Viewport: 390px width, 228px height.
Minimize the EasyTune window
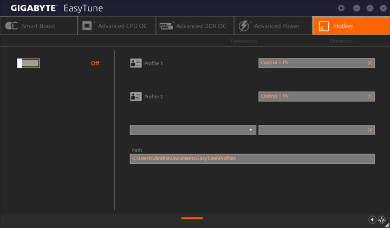(356, 8)
